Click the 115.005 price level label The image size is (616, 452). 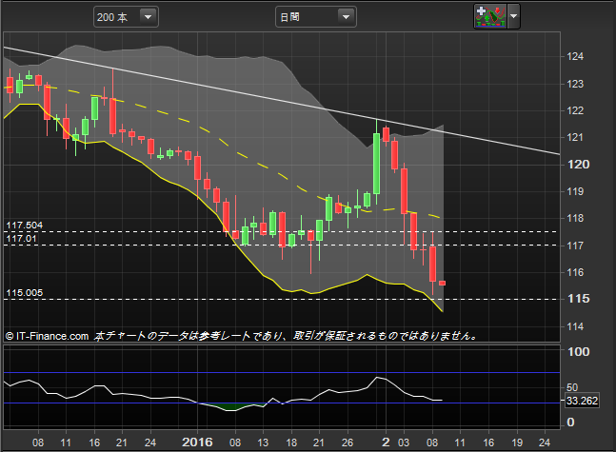point(25,292)
